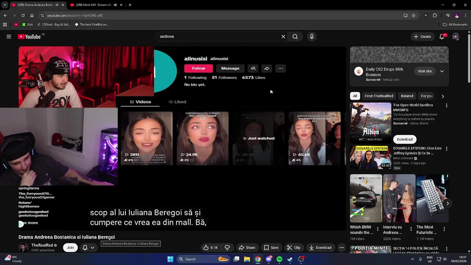
Task: Share the video
Action: coord(247,248)
